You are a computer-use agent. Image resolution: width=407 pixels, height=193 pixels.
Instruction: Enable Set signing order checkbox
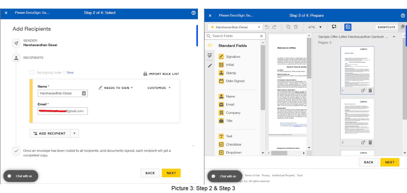click(32, 73)
